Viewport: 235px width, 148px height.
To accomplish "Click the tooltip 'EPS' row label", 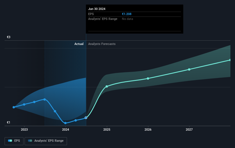I will 91,14.
